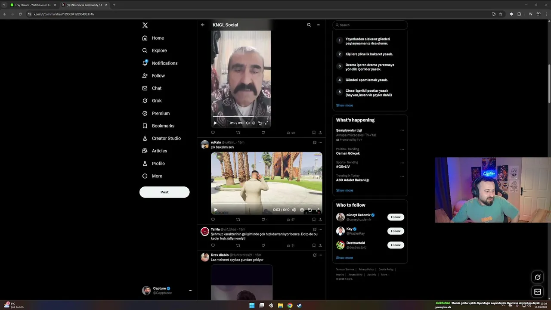Go back using the arrow beside KNGL Social
Screen dimensions: 551x310
point(203,25)
